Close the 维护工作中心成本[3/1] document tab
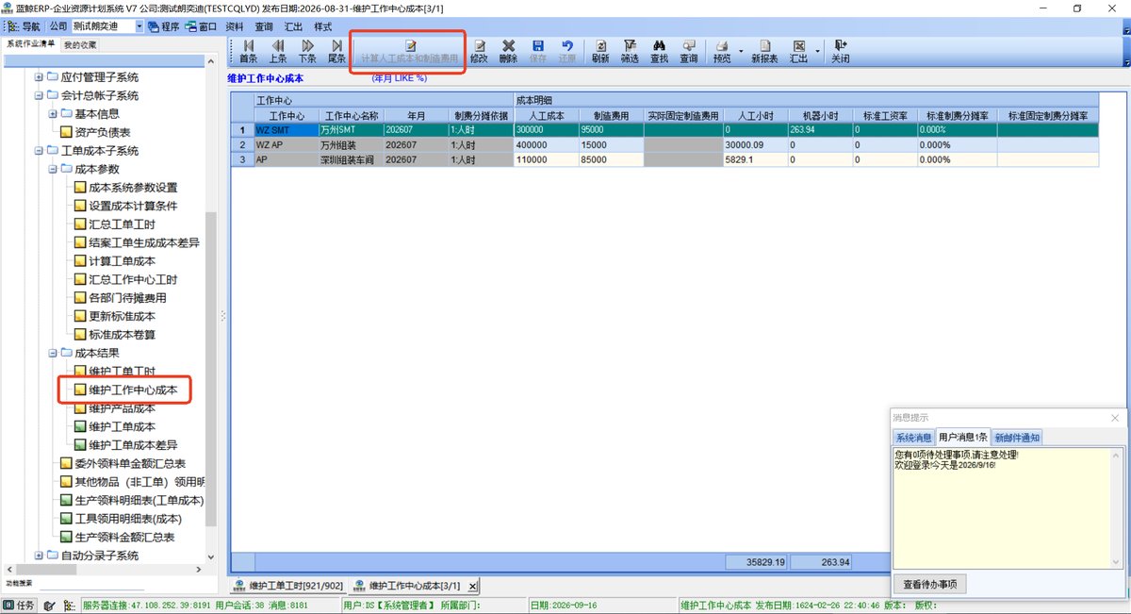 tap(472, 586)
